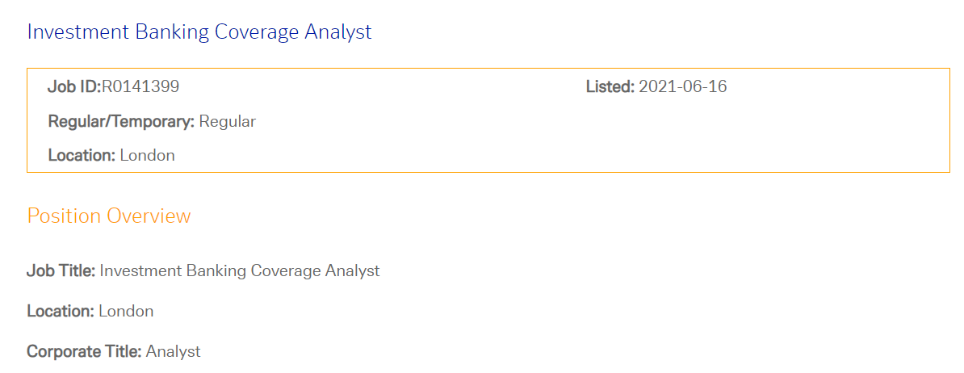The image size is (964, 373).
Task: Click the Location label inside the orange box
Action: click(x=82, y=156)
